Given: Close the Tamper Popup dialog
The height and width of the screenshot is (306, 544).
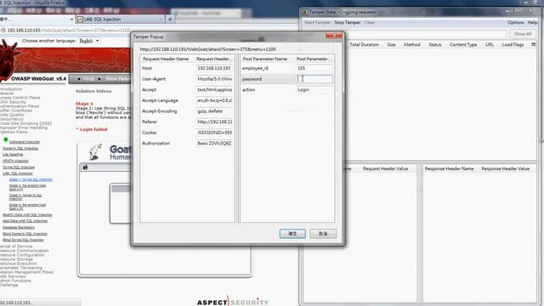Looking at the screenshot, I should coord(334,36).
